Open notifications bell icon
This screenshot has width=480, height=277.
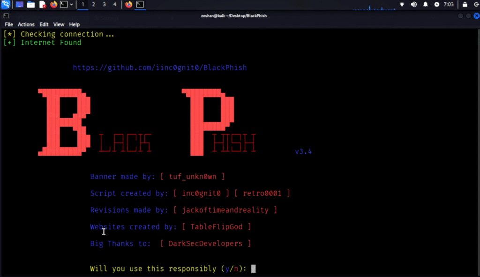coord(425,4)
